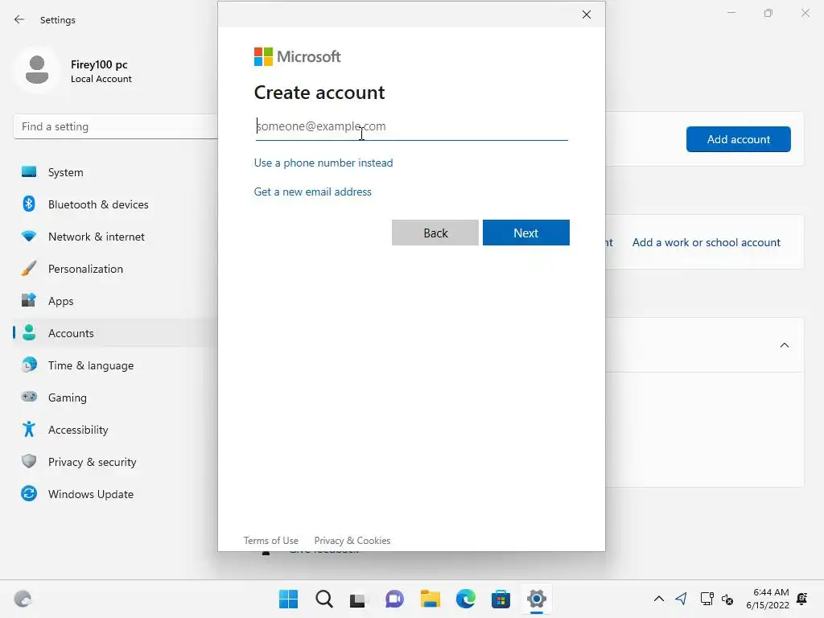Click the Personalization paintbrush icon
The image size is (824, 618).
click(x=29, y=269)
